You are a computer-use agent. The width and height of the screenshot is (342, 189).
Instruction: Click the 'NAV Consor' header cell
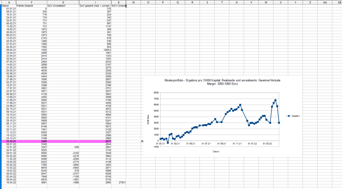[x=119, y=6]
